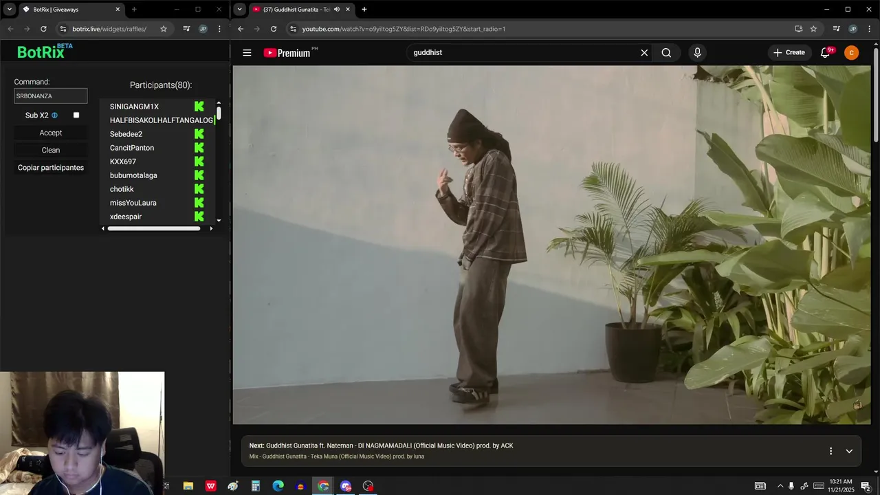Click the Copiar participantes button
The width and height of the screenshot is (880, 495).
pyautogui.click(x=51, y=168)
